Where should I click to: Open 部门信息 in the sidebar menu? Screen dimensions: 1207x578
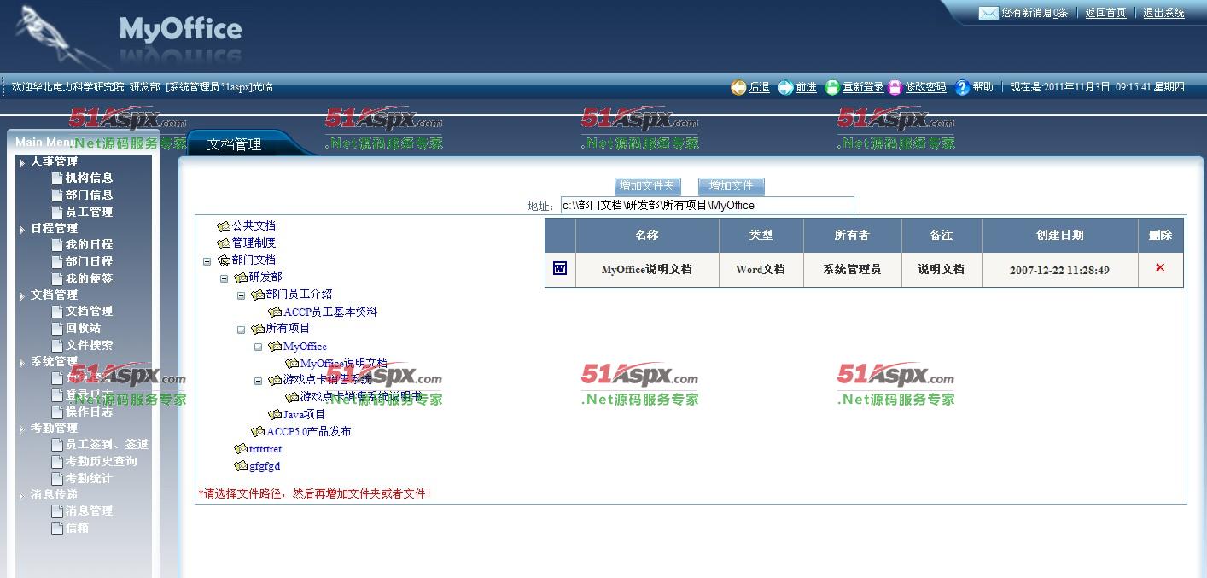(x=89, y=195)
